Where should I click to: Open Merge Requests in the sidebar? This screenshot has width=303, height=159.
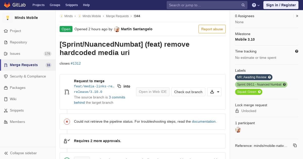pyautogui.click(x=24, y=65)
